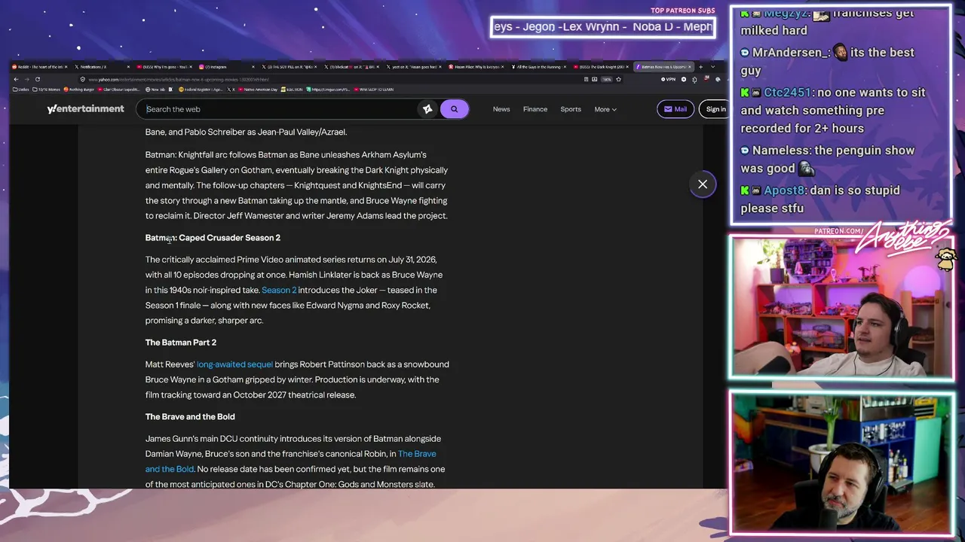Screen dimensions: 965x542
Task: Open the browser extensions icon
Action: pos(694,79)
